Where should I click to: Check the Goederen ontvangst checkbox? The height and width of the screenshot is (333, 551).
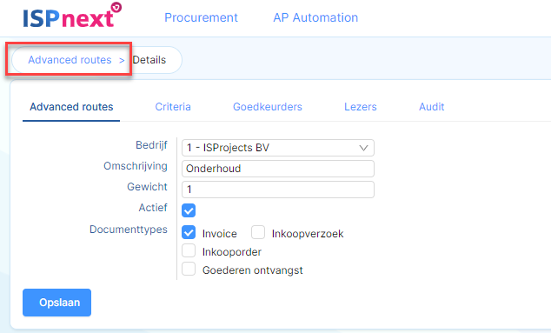[x=189, y=269]
